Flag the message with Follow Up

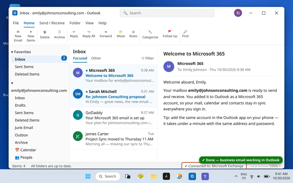(170, 34)
